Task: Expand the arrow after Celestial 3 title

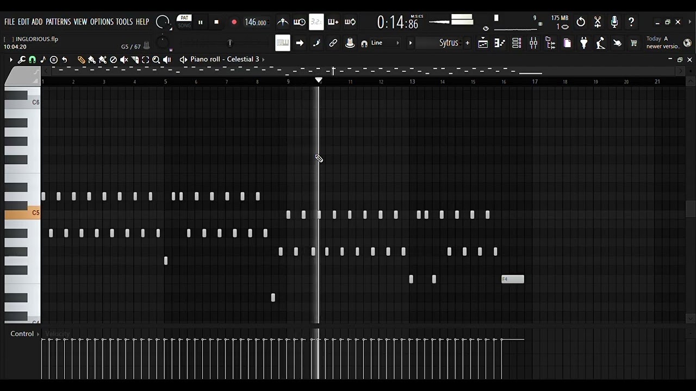Action: 264,59
